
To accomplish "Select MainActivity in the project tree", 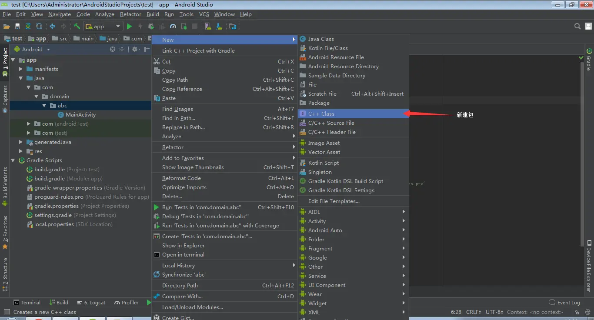I will pyautogui.click(x=80, y=115).
